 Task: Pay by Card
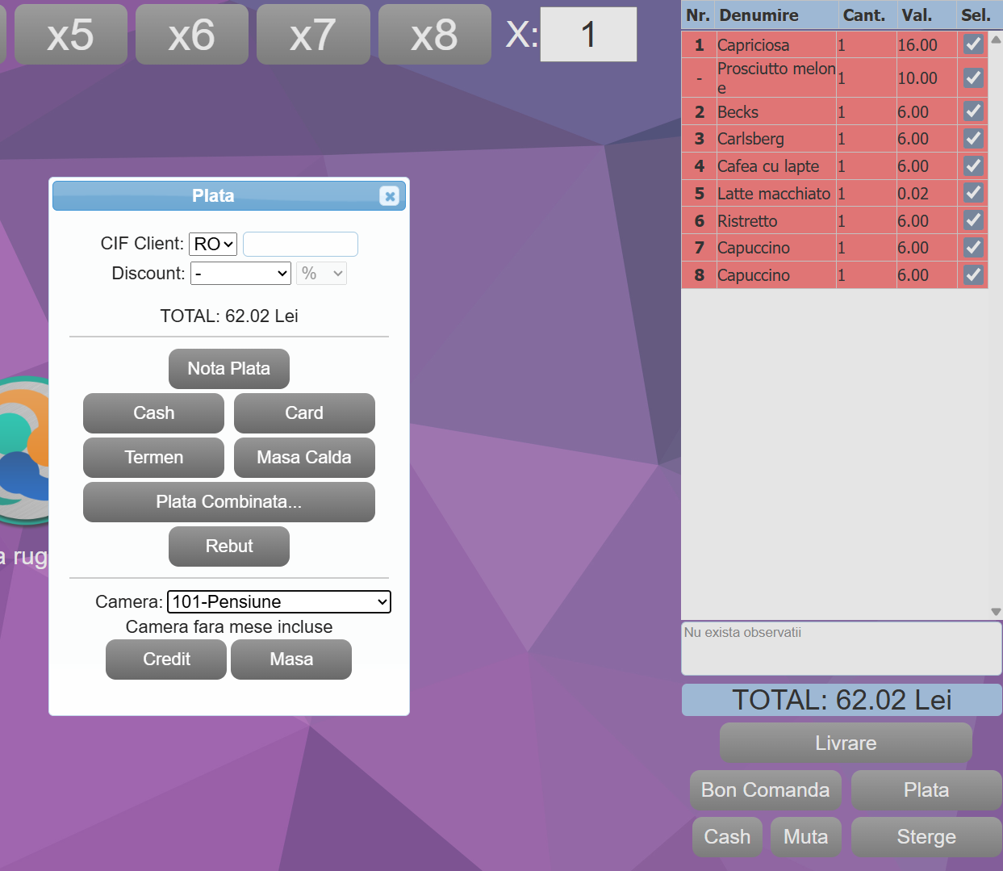(x=304, y=413)
